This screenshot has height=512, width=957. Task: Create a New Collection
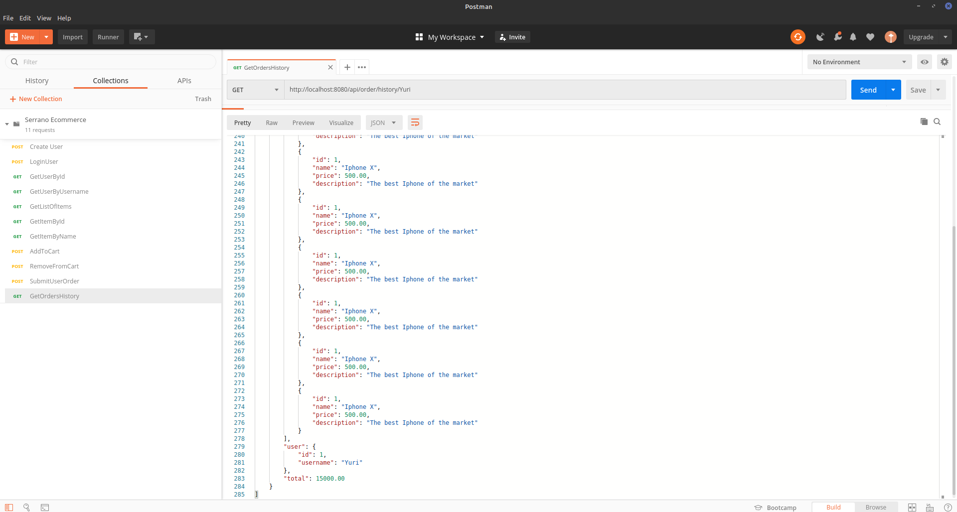(x=36, y=99)
